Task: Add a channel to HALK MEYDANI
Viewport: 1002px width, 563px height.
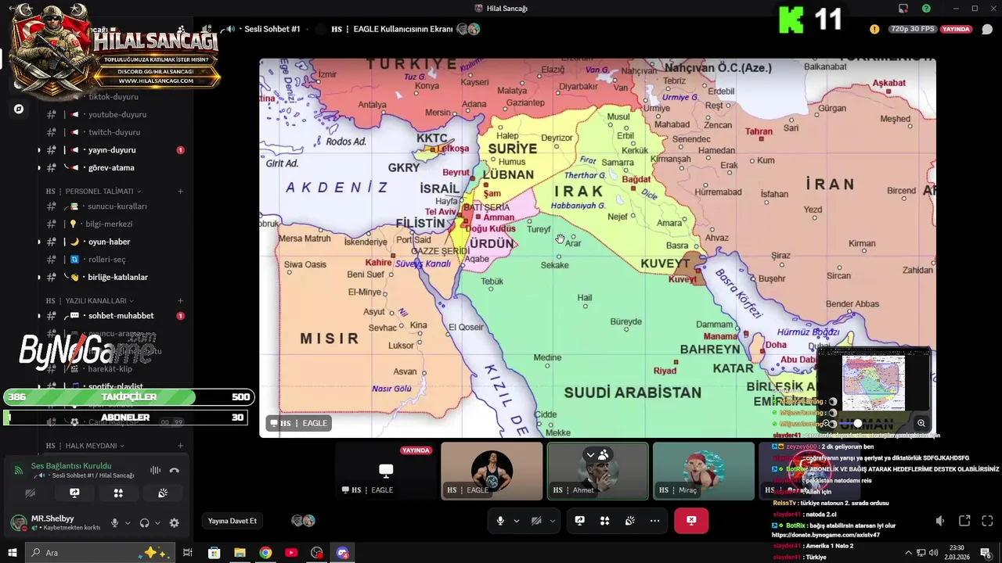Action: pos(180,446)
